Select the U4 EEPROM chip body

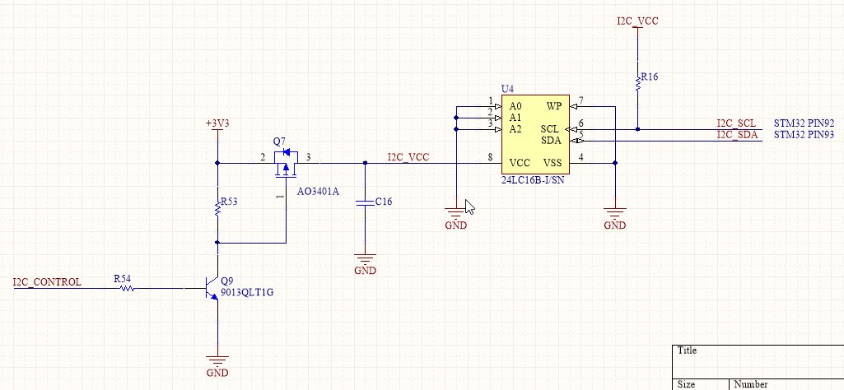(x=534, y=134)
